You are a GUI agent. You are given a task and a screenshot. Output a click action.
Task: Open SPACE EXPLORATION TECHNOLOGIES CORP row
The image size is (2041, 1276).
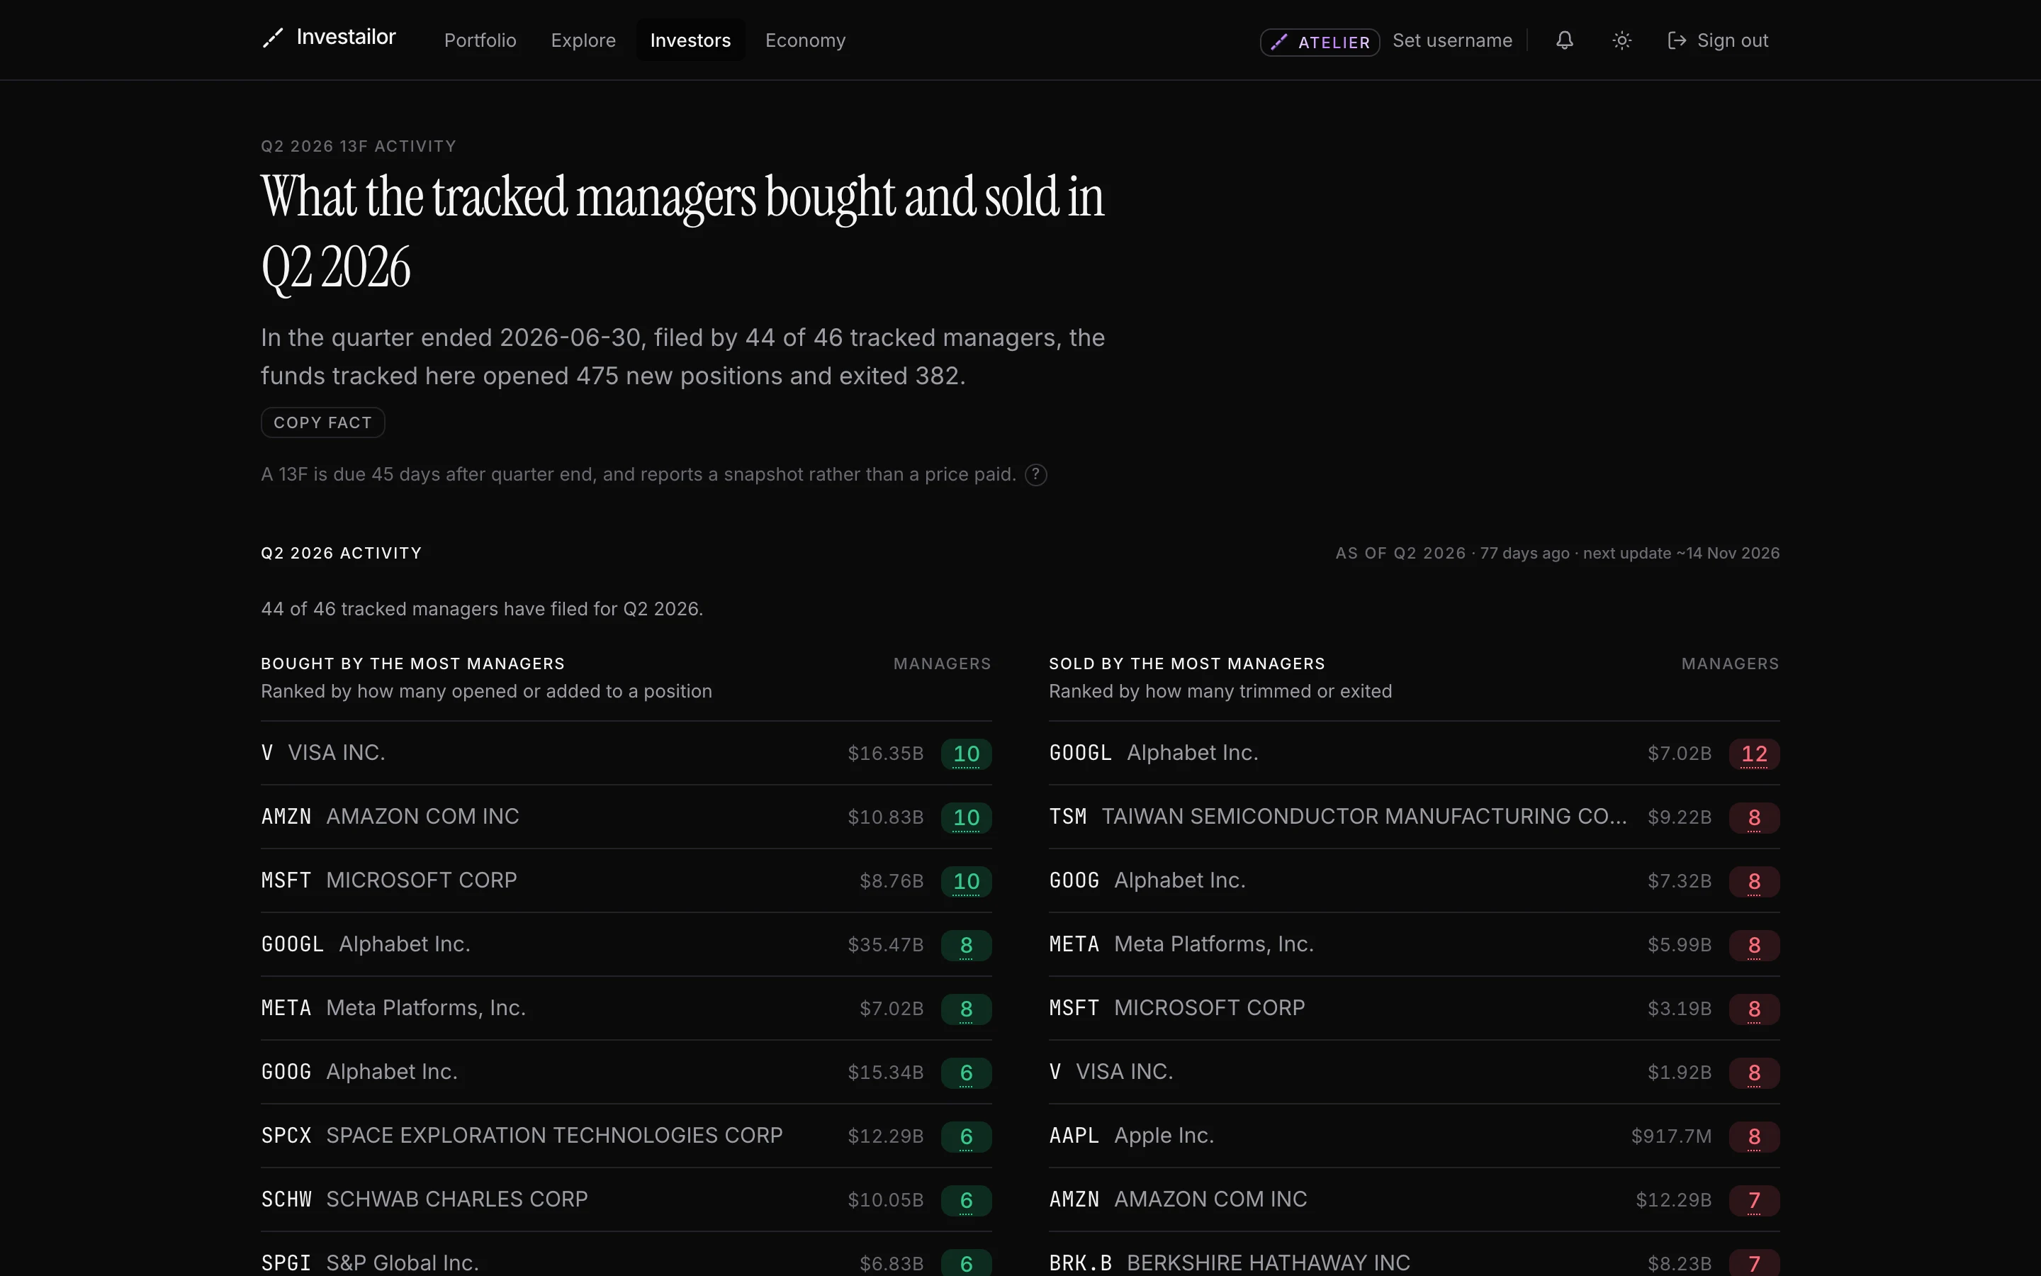[x=626, y=1136]
